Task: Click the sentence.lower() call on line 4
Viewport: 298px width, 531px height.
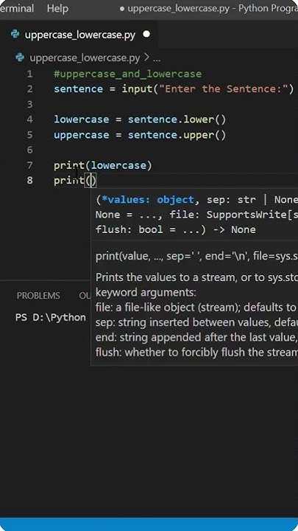Action: (x=177, y=119)
